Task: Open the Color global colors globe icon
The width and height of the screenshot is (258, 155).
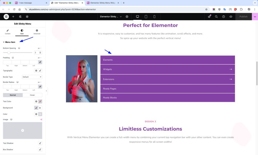Action: click(36, 114)
